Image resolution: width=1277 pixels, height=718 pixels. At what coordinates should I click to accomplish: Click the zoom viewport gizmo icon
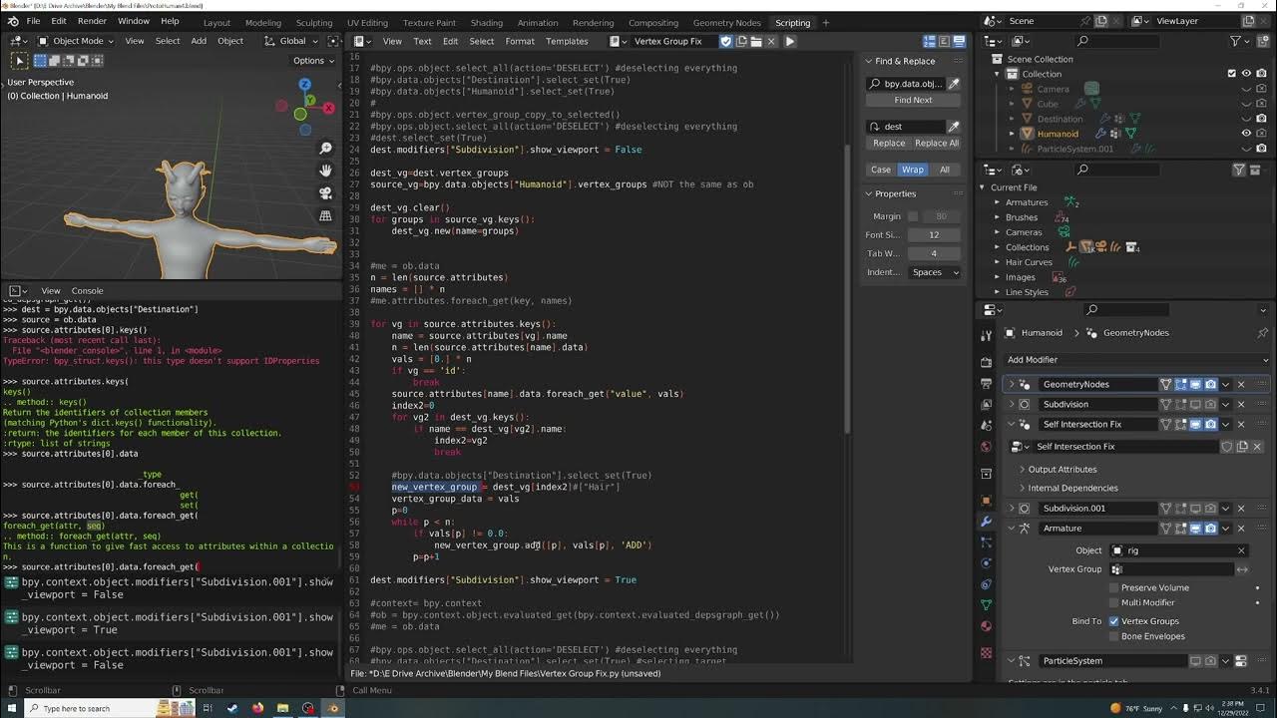[325, 149]
